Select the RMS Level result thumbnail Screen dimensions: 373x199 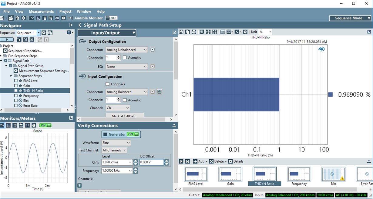point(196,176)
